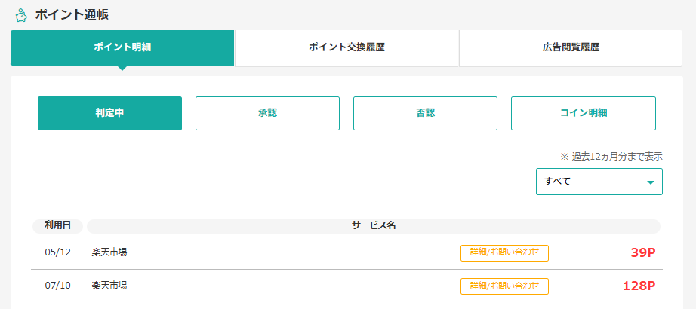Click 詳細/お問い合わせ for the 07/10 entry
The height and width of the screenshot is (309, 696).
[505, 286]
